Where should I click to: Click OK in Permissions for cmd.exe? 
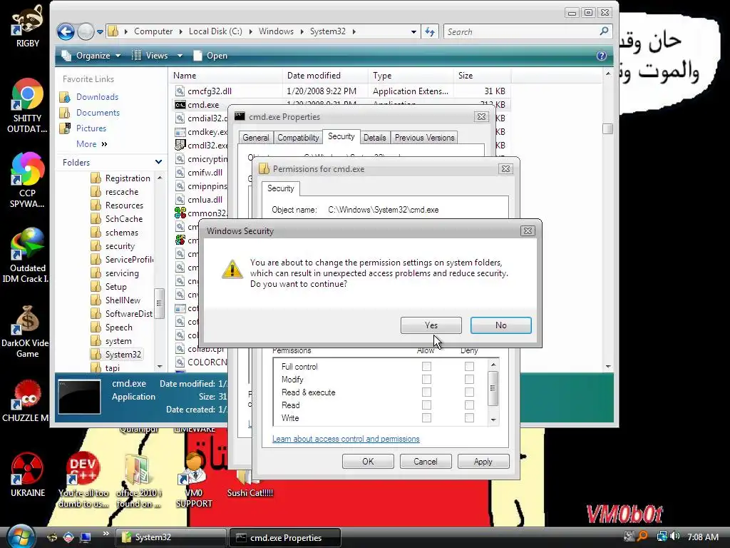(x=368, y=462)
